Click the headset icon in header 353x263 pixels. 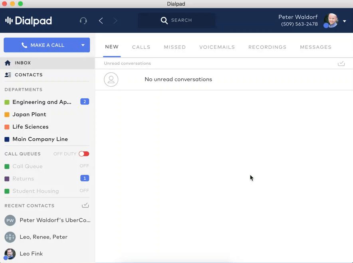click(83, 21)
